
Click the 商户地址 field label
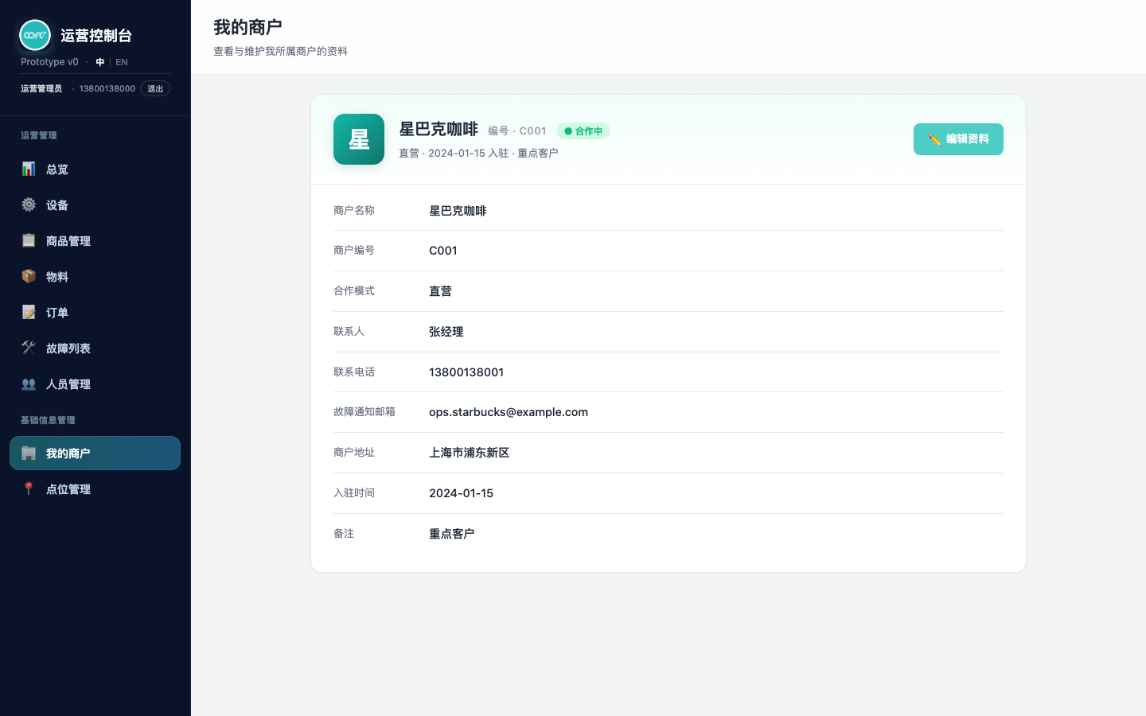coord(354,452)
